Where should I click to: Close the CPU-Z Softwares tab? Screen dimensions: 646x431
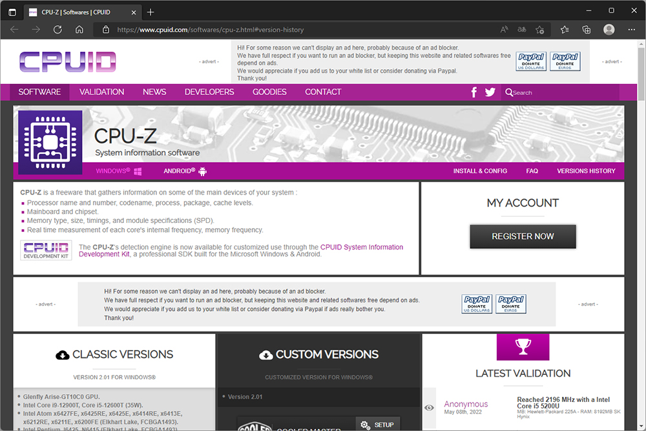point(134,12)
